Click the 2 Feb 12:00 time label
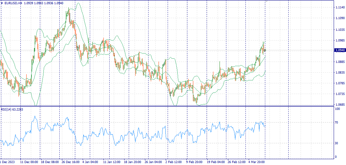The height and width of the screenshot is (165, 346). coord(174,162)
